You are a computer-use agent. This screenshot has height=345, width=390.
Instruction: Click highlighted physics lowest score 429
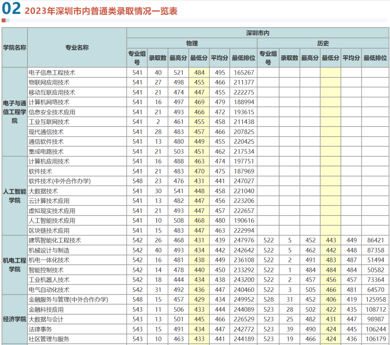pos(199,299)
